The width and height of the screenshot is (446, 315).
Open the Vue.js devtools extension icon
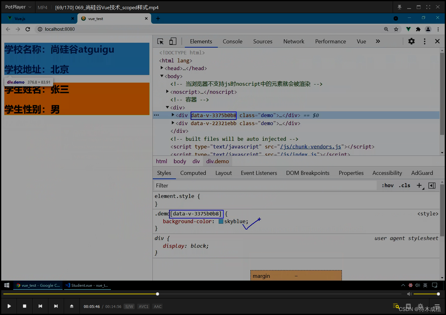pos(408,29)
